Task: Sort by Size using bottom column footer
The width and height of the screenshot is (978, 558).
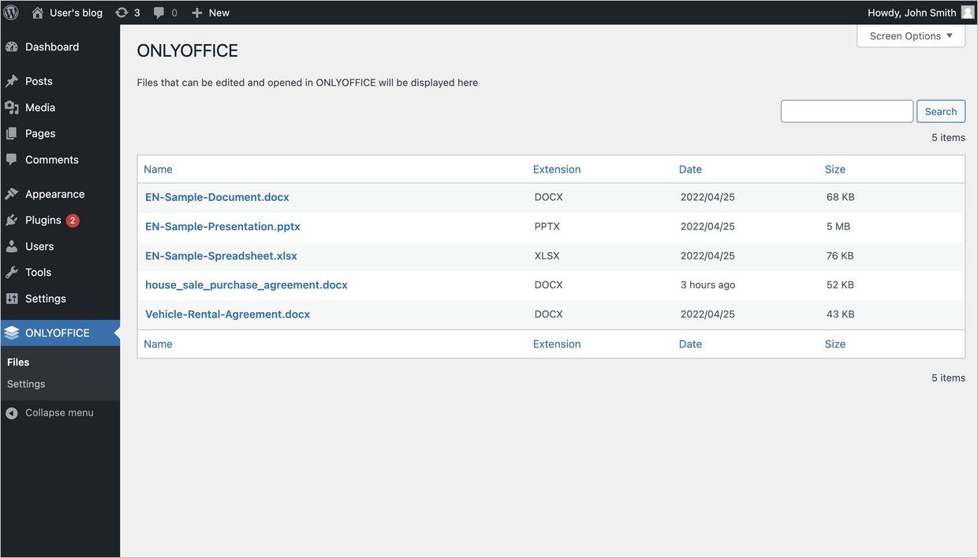Action: coord(834,344)
